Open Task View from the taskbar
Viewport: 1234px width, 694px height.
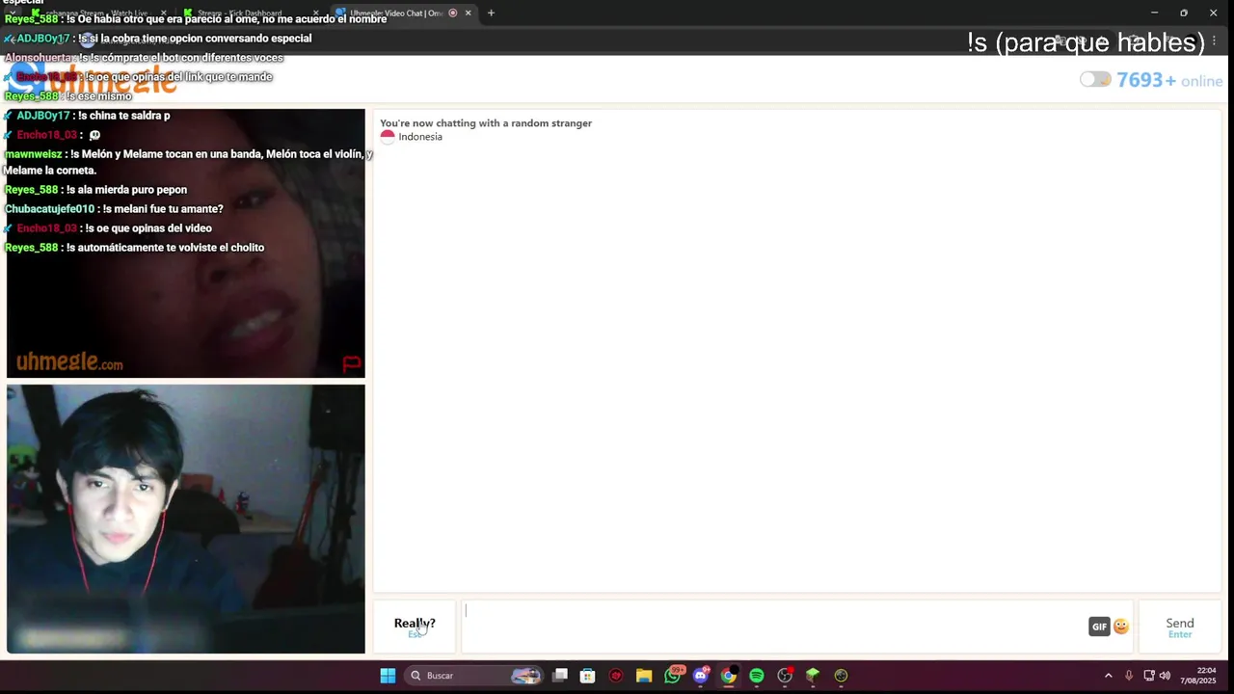point(560,676)
